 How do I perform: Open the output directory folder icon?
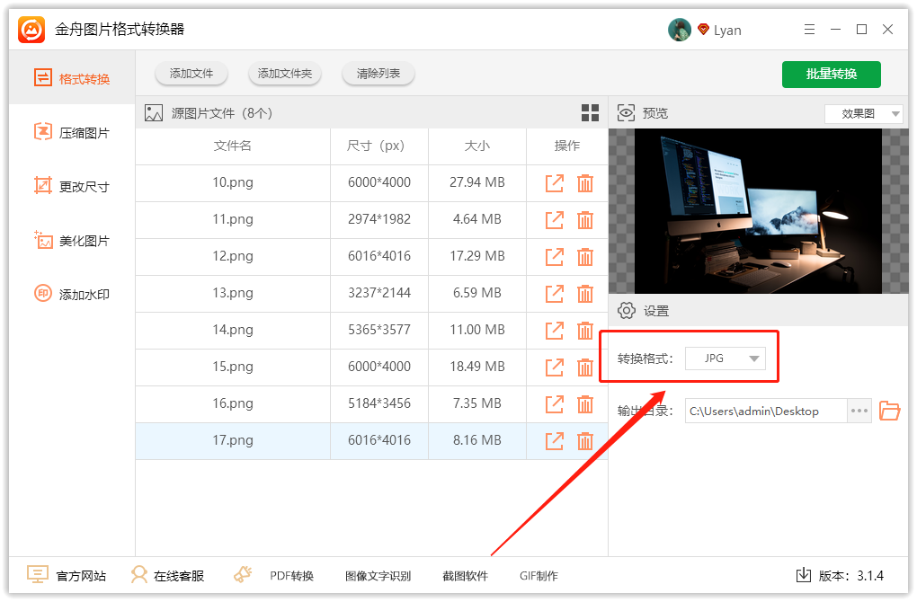(x=889, y=411)
